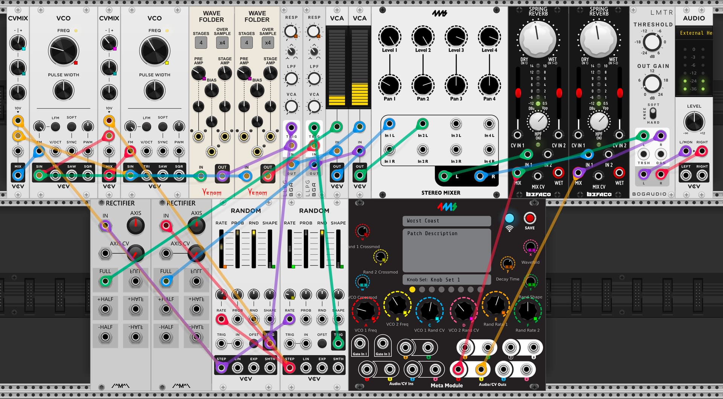Toggle the OFST button on the right Random module
The width and height of the screenshot is (723, 399).
click(x=322, y=343)
